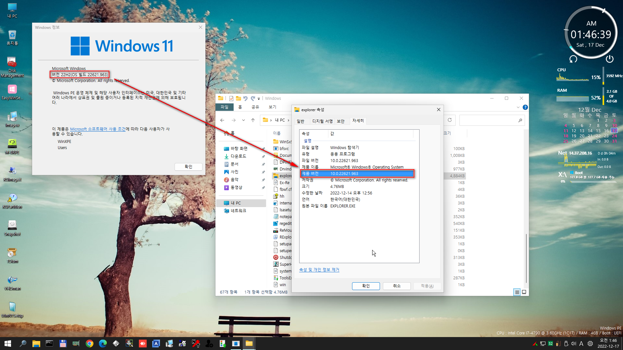The width and height of the screenshot is (623, 350).
Task: Select the 제품 버전 row in properties
Action: (357, 174)
